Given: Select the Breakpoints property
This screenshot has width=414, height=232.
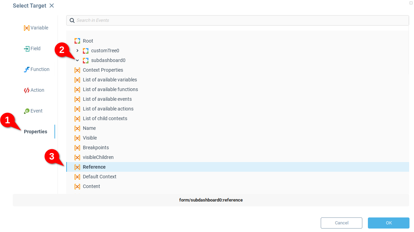Looking at the screenshot, I should 96,148.
